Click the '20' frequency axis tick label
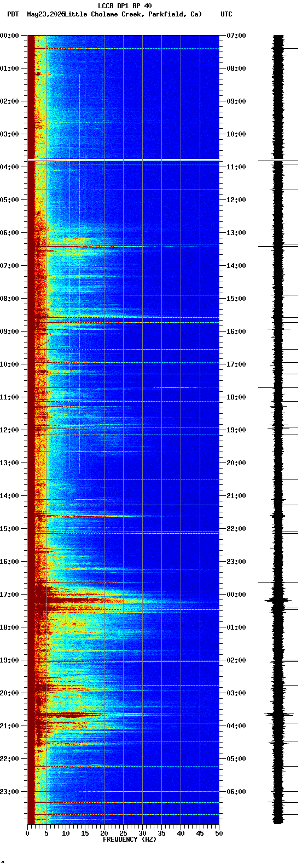 pos(104,833)
